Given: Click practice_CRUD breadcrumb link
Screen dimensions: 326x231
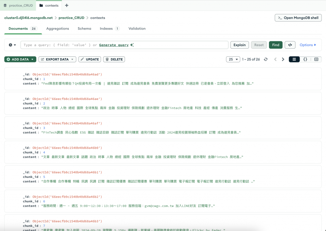Looking at the screenshot, I should click(x=71, y=18).
